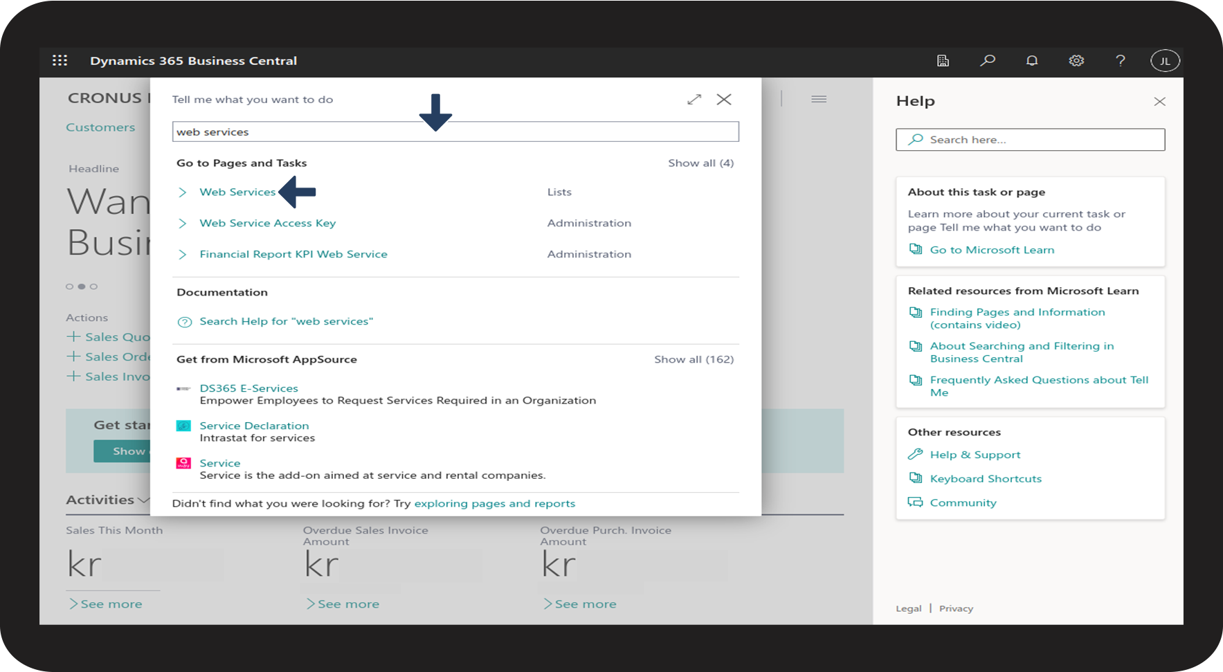Click the chat icon beside Community
The image size is (1223, 672).
pyautogui.click(x=916, y=502)
